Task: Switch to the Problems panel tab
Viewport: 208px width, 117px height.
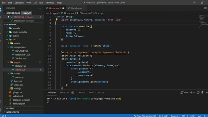Action: (65, 93)
